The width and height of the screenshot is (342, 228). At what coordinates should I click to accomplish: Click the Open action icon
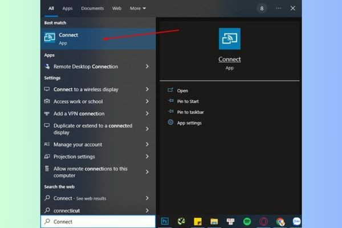point(170,90)
